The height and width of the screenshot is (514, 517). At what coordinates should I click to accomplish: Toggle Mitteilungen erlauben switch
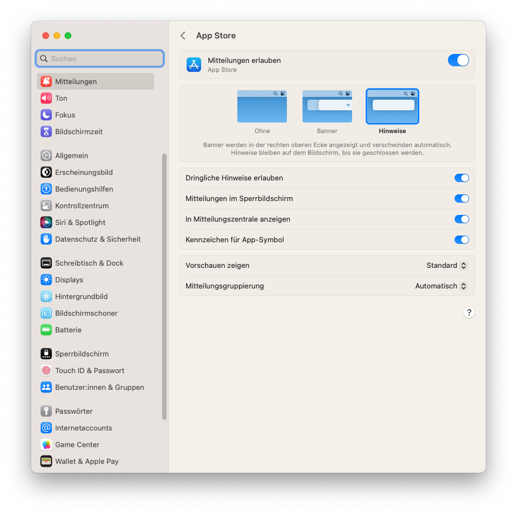click(x=459, y=60)
